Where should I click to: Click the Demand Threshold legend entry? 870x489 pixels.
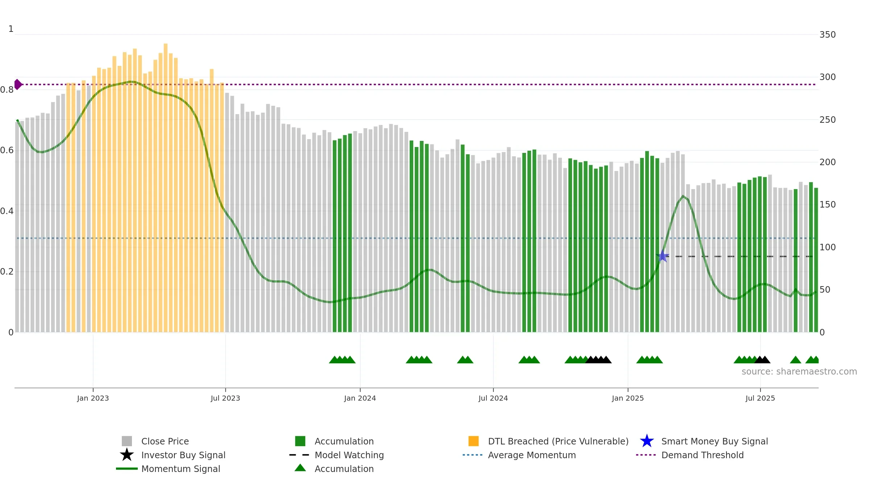690,455
